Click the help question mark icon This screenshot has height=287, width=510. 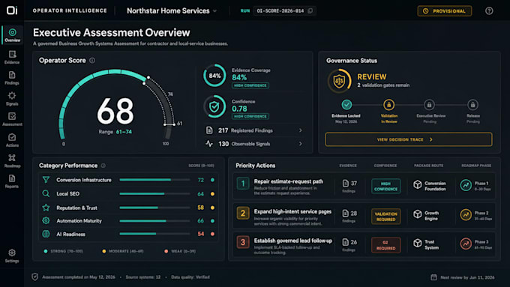pyautogui.click(x=489, y=10)
